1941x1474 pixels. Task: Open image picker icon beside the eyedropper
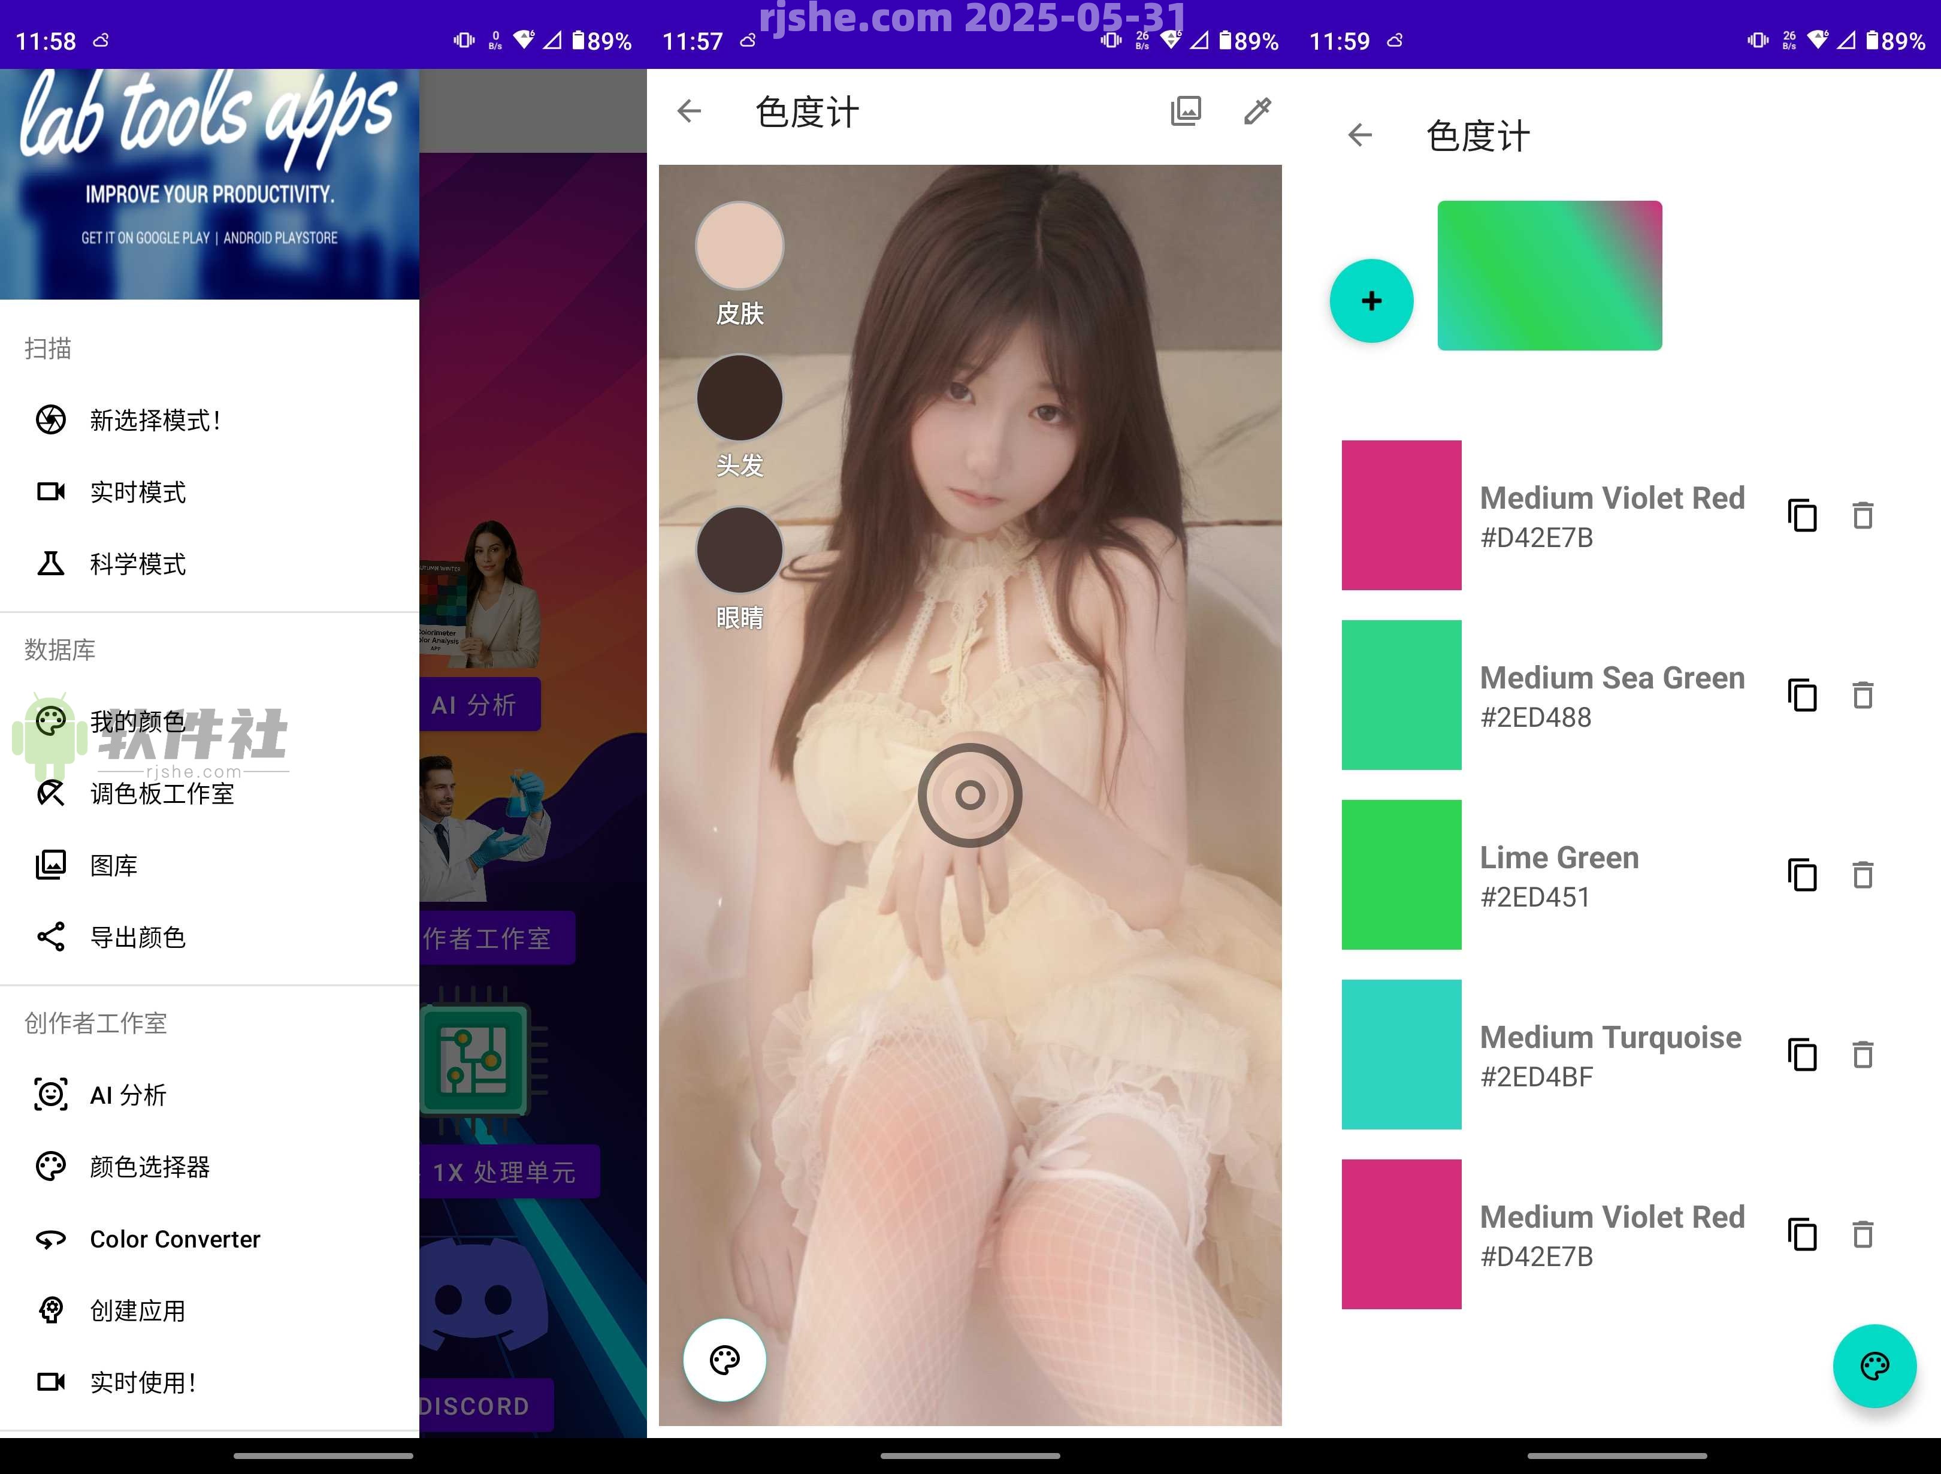click(1186, 111)
